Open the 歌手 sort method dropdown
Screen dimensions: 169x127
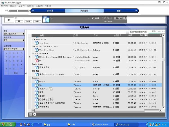click(14, 40)
